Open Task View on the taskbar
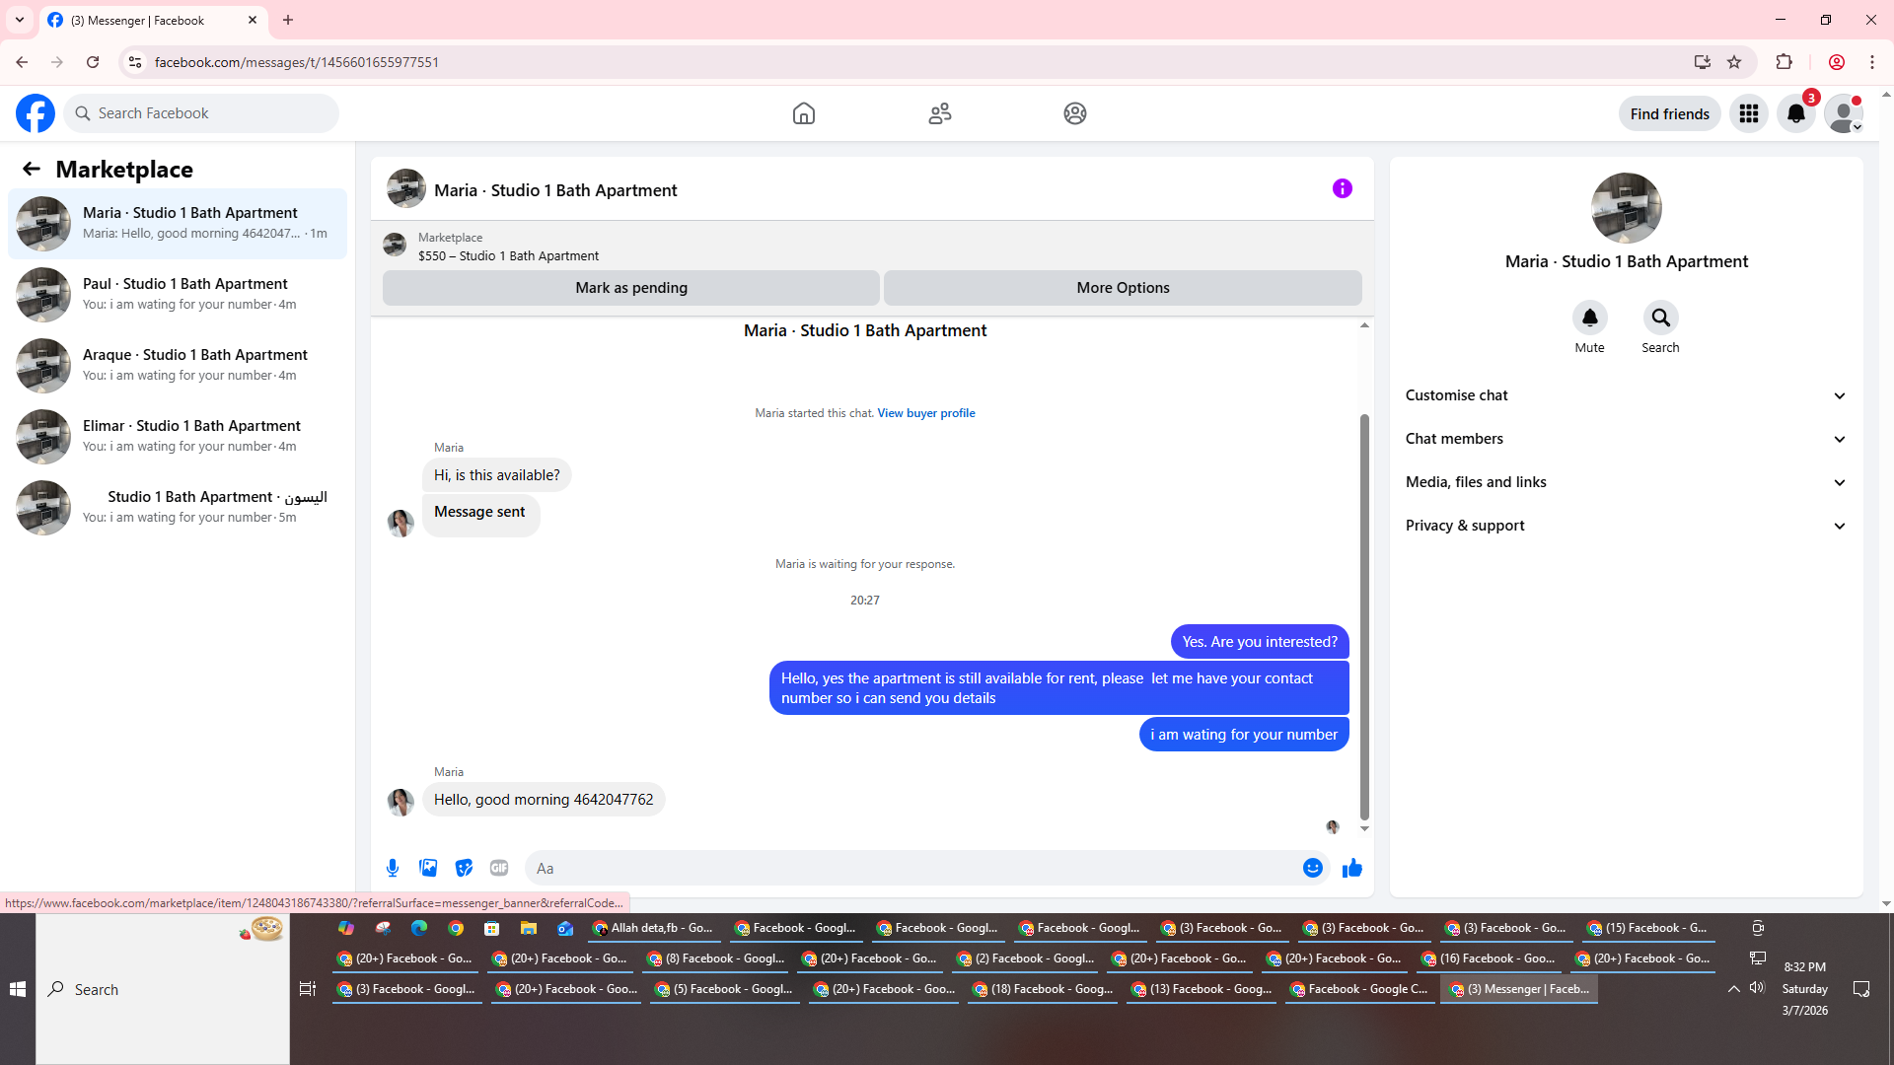1894x1065 pixels. [x=308, y=989]
